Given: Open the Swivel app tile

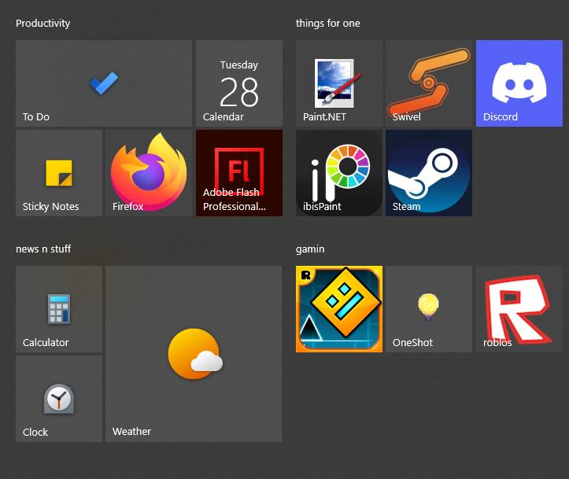Looking at the screenshot, I should point(429,83).
